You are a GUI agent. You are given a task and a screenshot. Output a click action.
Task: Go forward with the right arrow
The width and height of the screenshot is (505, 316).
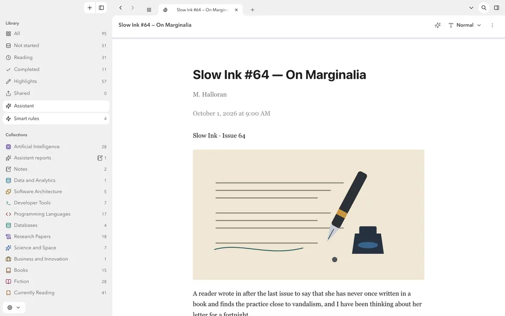point(133,8)
